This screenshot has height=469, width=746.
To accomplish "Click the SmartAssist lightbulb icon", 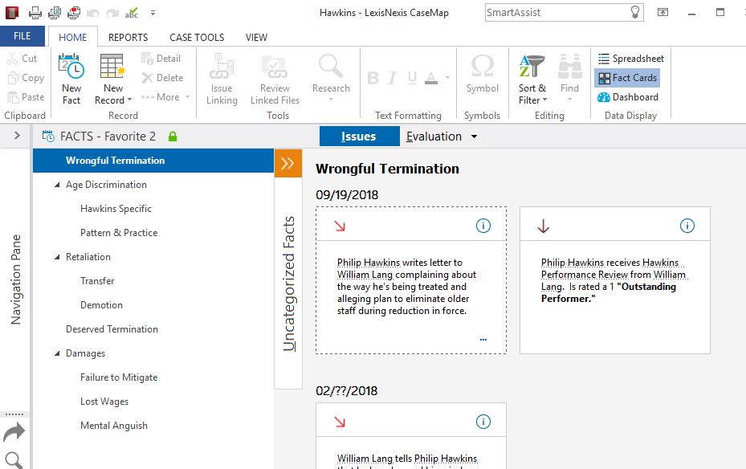I will (634, 12).
